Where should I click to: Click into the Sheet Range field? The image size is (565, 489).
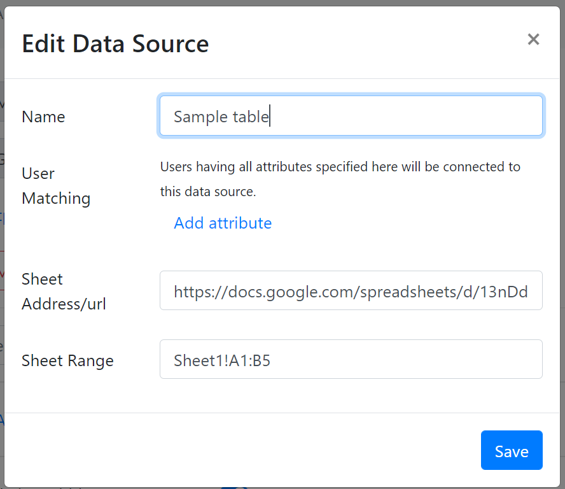tap(351, 359)
